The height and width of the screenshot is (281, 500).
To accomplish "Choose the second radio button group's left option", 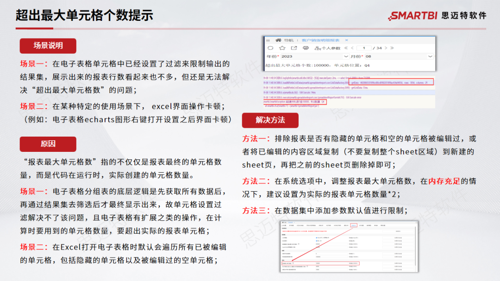I will (316, 242).
